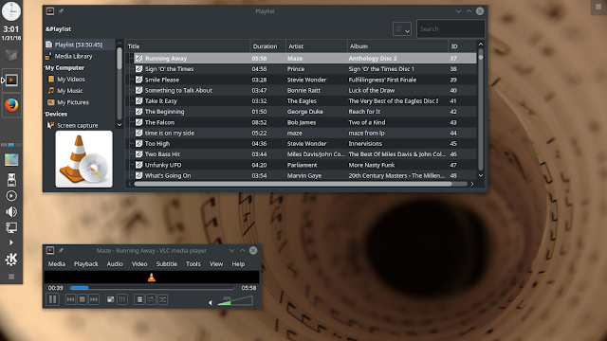Skip to previous track button
The height and width of the screenshot is (341, 607).
(70, 299)
